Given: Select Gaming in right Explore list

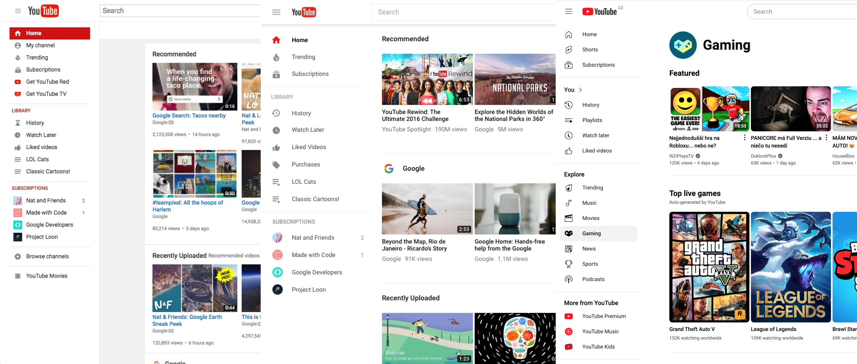Looking at the screenshot, I should coord(598,234).
